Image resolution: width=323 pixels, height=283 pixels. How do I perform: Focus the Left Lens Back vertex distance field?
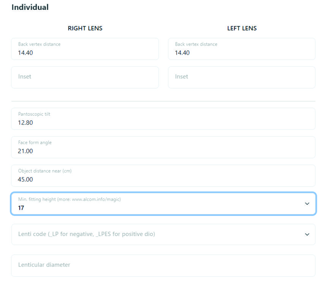(241, 49)
